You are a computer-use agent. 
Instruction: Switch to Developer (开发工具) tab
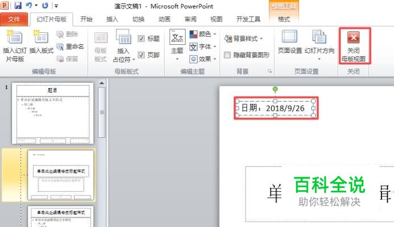248,19
